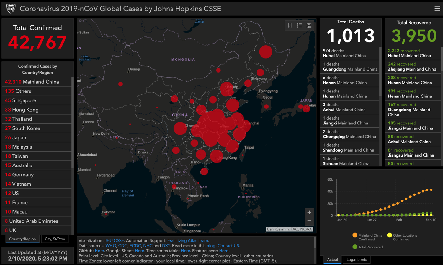Click the Total Recovered list scrollbar
The width and height of the screenshot is (443, 265).
click(x=442, y=59)
